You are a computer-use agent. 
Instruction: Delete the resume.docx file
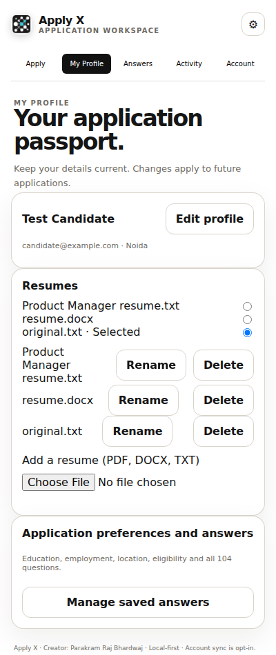pyautogui.click(x=224, y=400)
